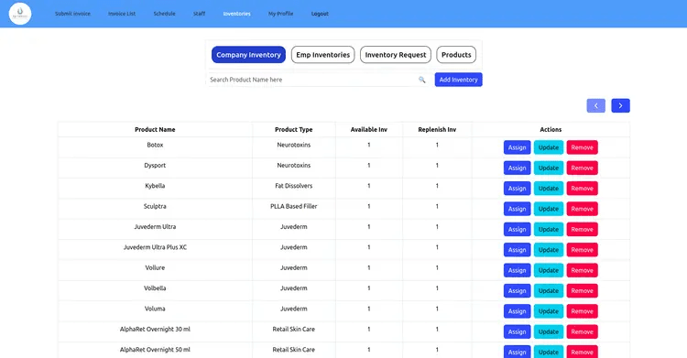Remove the Voluma inventory row
This screenshot has width=687, height=358.
(x=582, y=311)
